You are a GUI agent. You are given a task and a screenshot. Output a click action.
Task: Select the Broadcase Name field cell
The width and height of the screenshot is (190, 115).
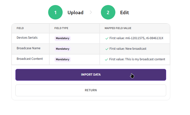point(28,48)
